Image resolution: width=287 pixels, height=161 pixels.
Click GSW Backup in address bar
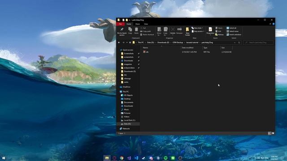pyautogui.click(x=178, y=42)
